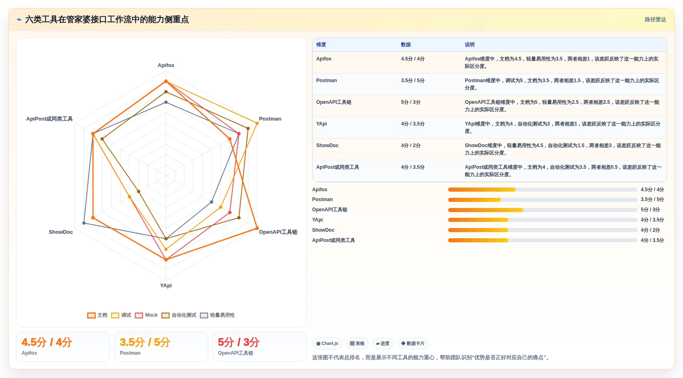Click the Chart.js tag
683x378 pixels.
pos(327,344)
